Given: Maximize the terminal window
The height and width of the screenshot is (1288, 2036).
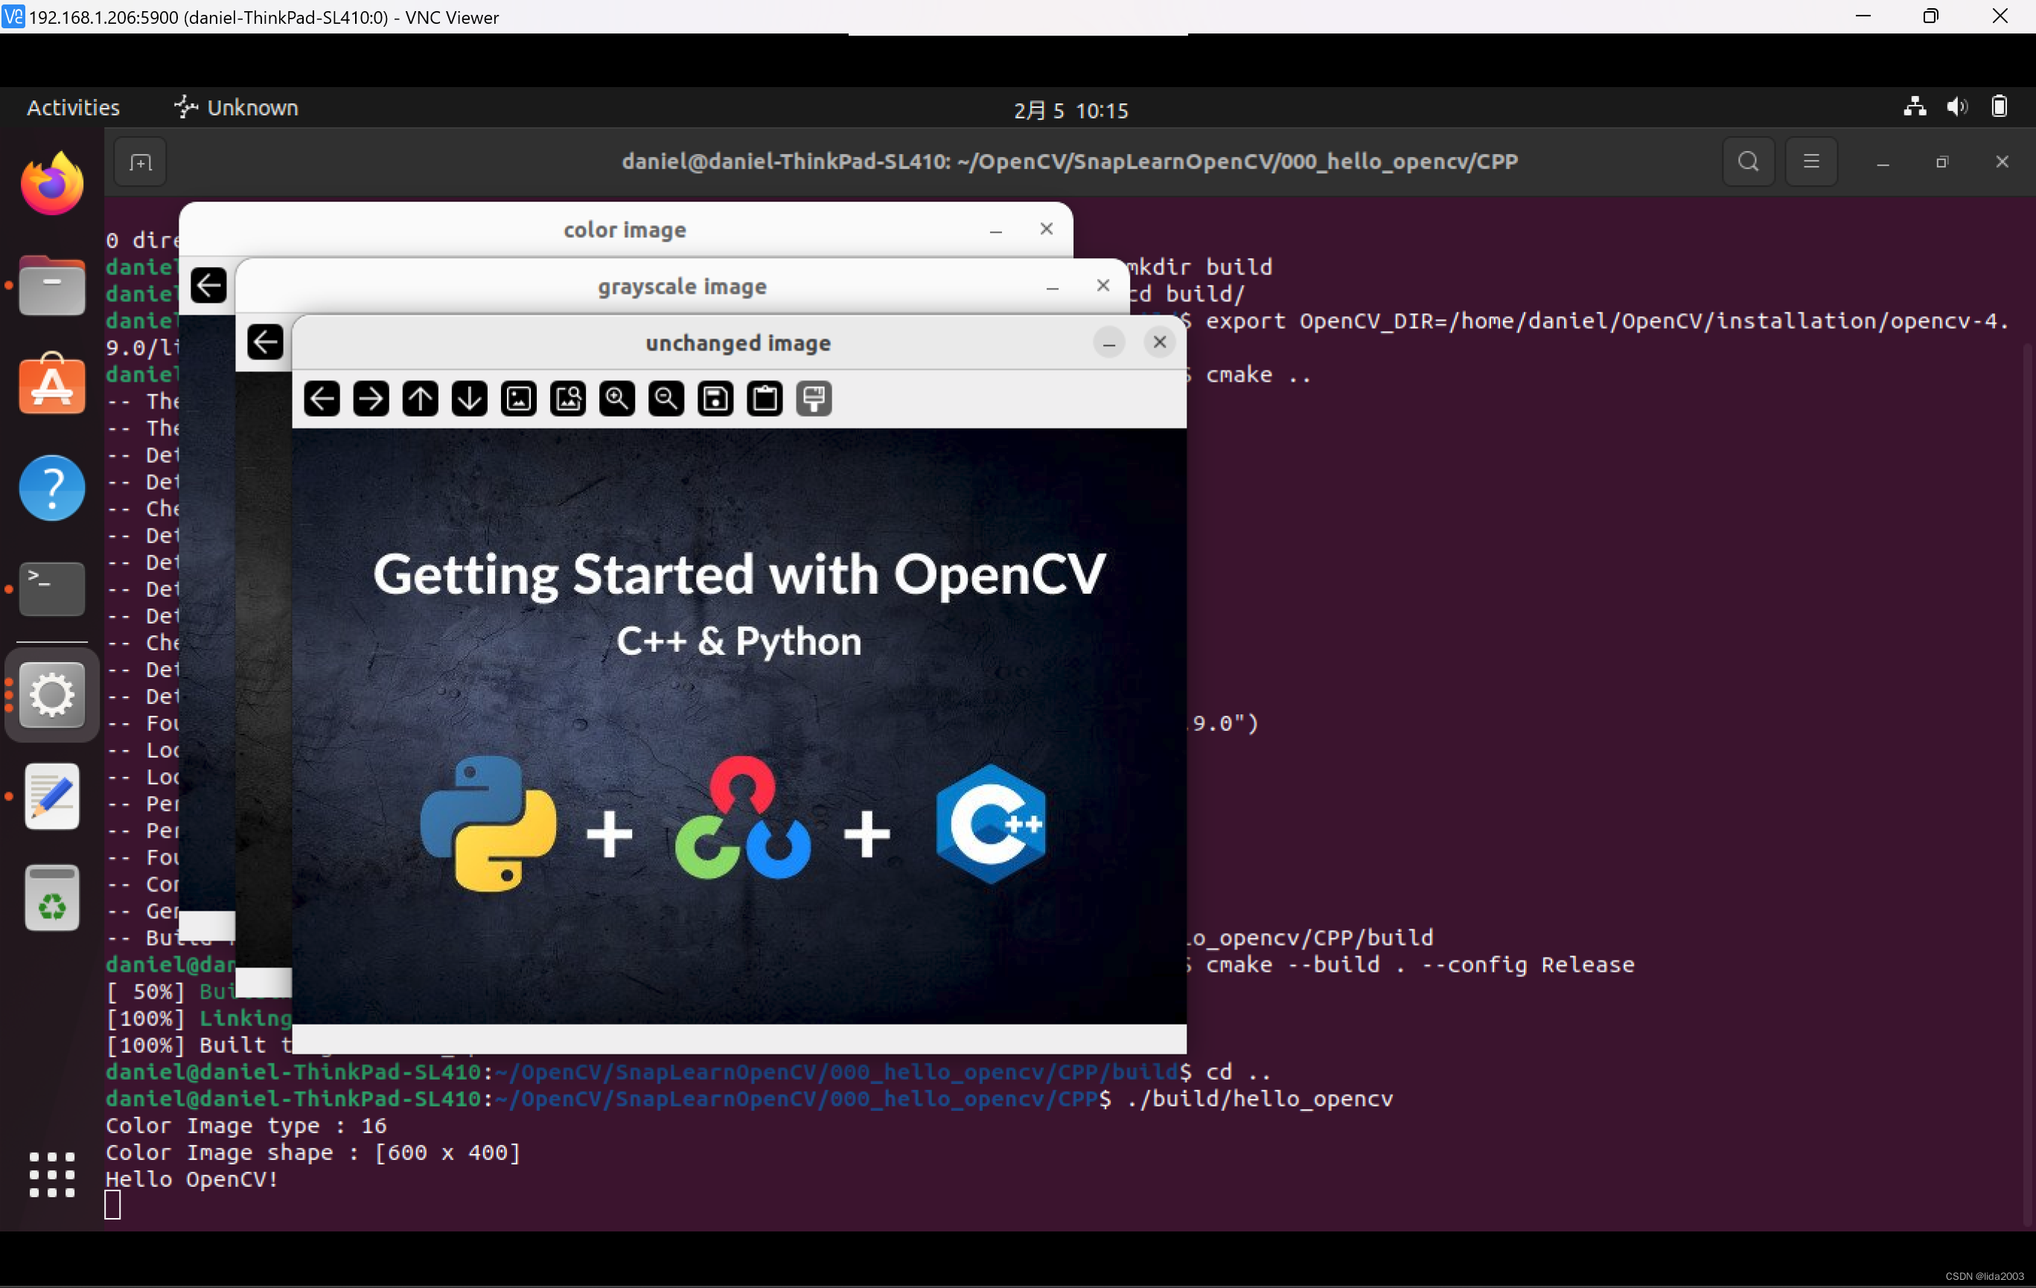Looking at the screenshot, I should click(x=1941, y=161).
